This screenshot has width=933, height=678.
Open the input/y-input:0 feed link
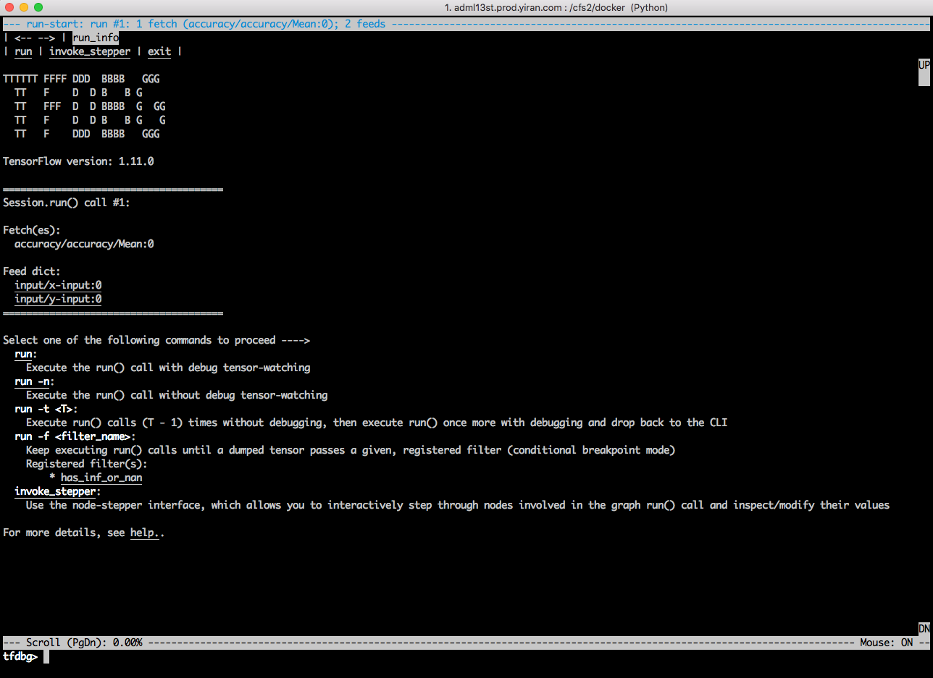(x=58, y=299)
